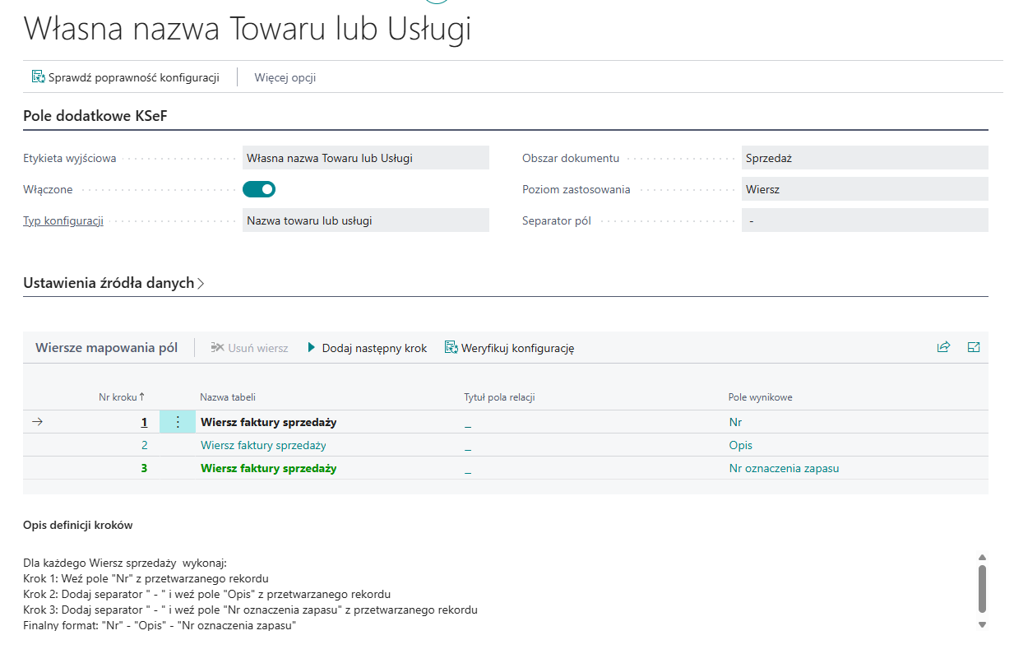
Task: Open step number 1 link
Action: pyautogui.click(x=144, y=422)
